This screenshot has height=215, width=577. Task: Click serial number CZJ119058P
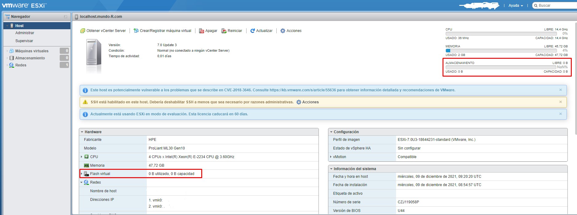[408, 202]
